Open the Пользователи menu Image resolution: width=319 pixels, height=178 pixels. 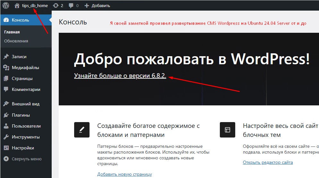pos(26,126)
